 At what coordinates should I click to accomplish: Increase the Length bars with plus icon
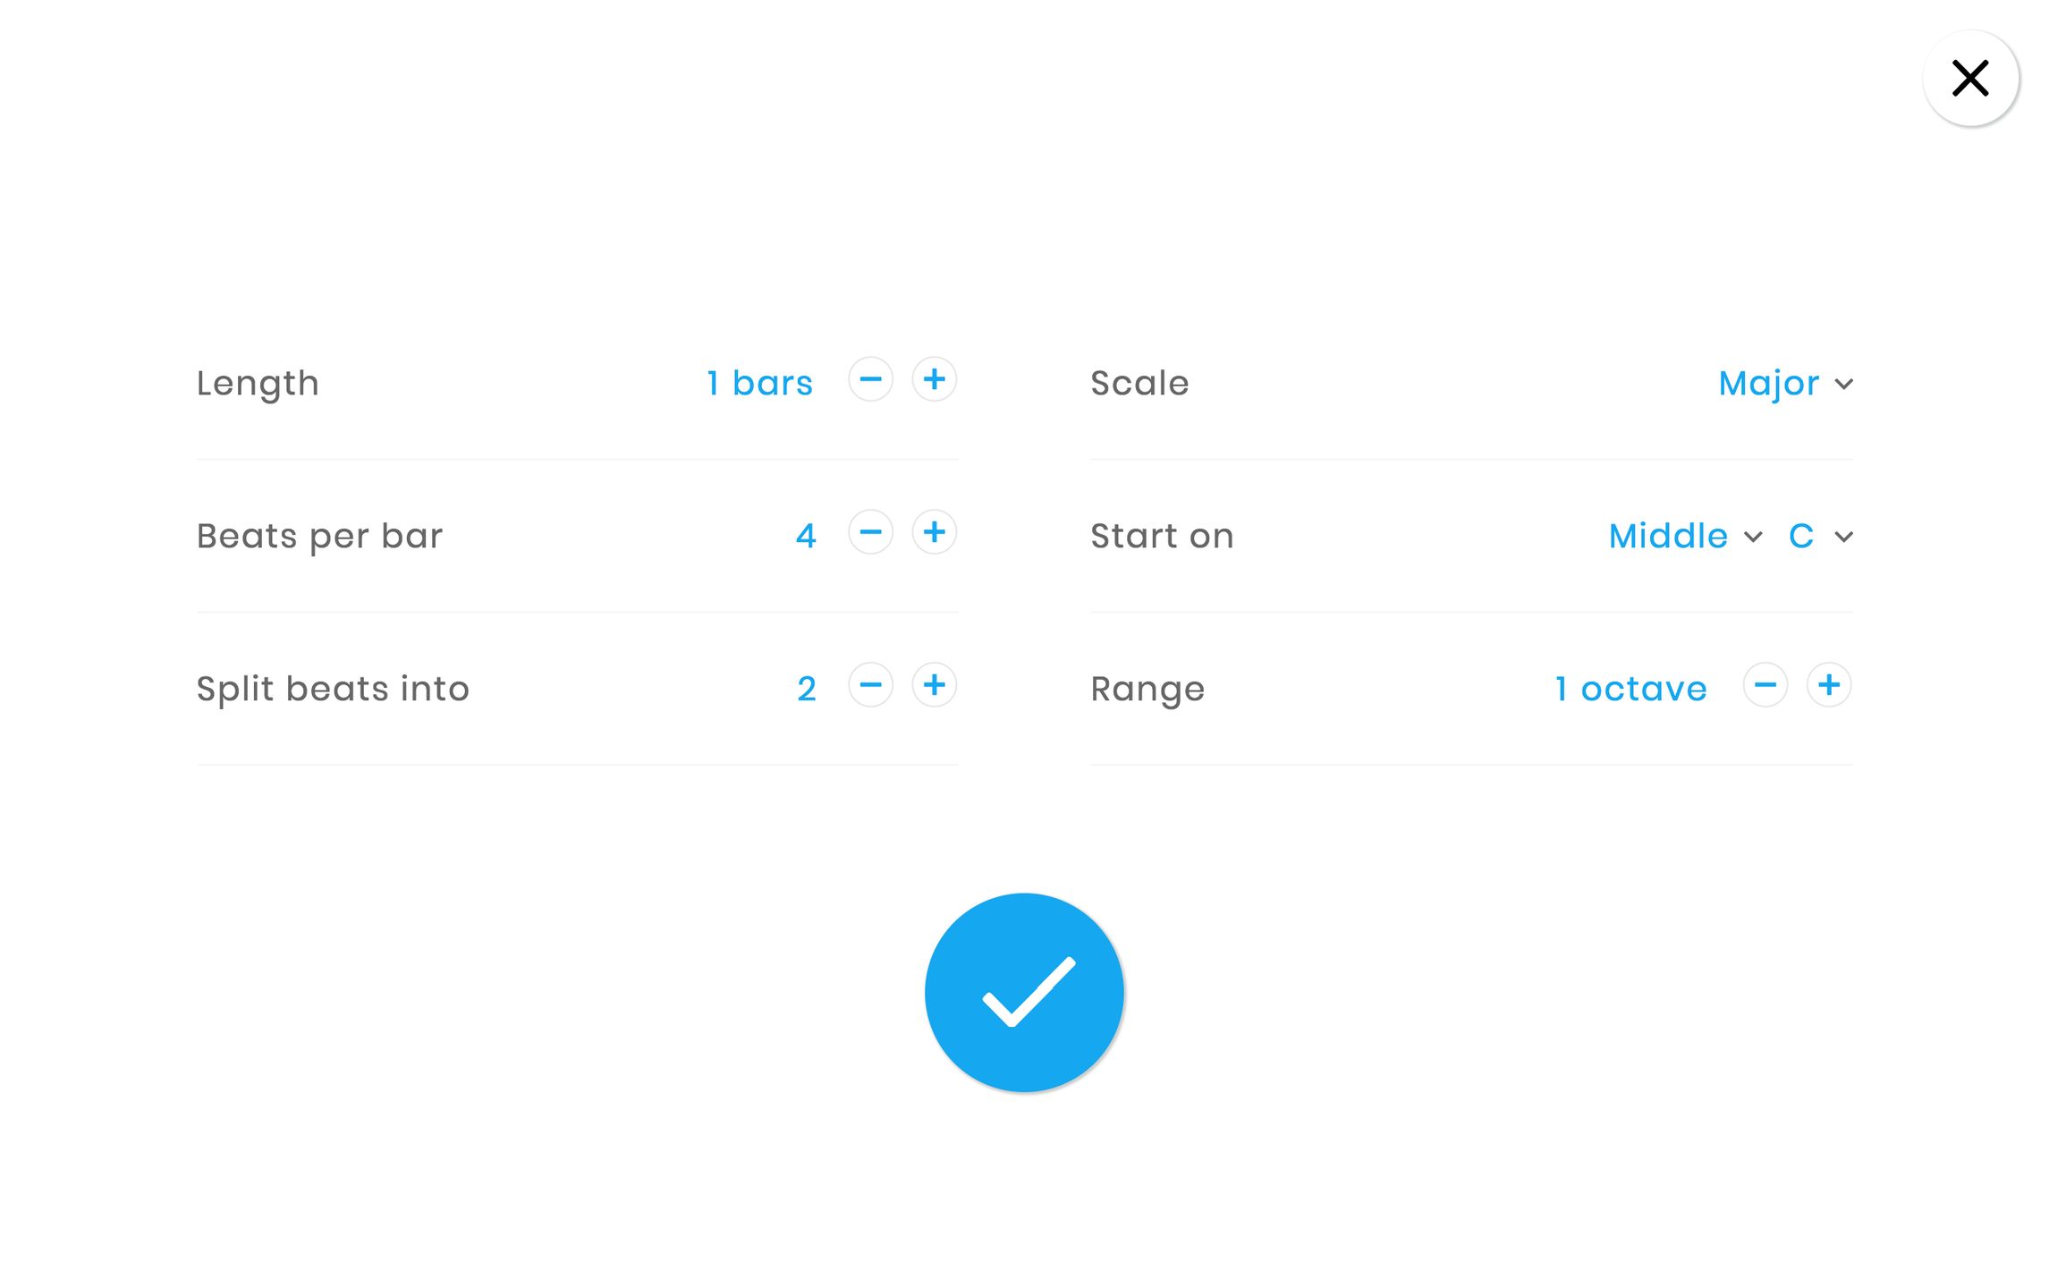coord(934,380)
